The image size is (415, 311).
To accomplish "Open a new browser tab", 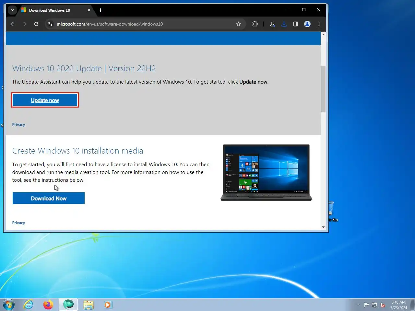I will coord(101,10).
